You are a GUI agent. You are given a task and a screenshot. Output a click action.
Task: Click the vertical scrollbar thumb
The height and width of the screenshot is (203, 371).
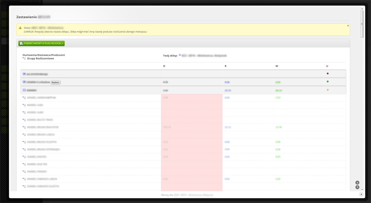[x=362, y=24]
